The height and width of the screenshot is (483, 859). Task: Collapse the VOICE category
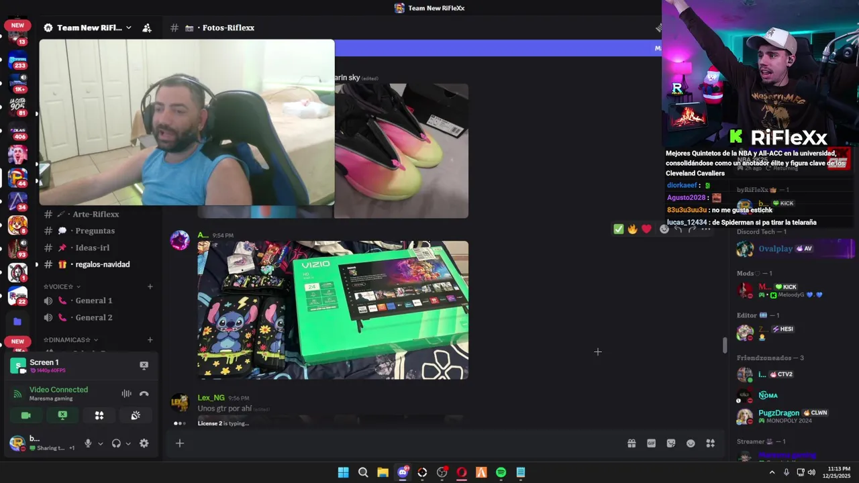click(62, 286)
